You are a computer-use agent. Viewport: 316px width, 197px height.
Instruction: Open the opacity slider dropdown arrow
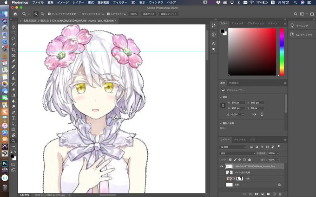278,153
